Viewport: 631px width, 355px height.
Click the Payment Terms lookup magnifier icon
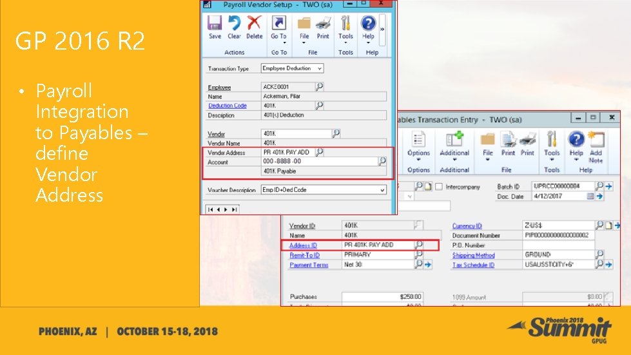coord(418,264)
